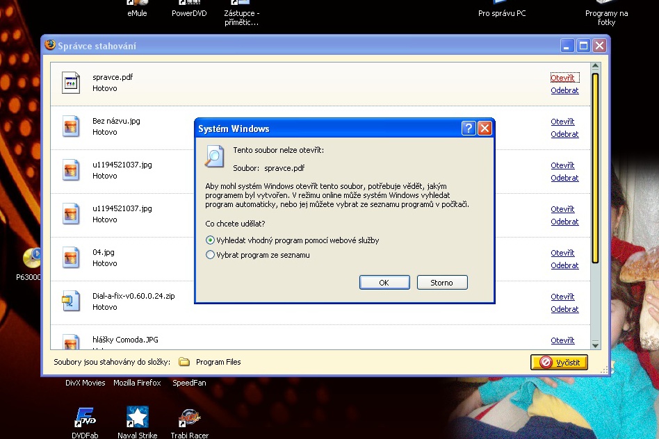Viewport: 659px width, 439px height.
Task: Click the Dial-a-fix-v0.60.0.24.zip file name
Action: point(133,296)
